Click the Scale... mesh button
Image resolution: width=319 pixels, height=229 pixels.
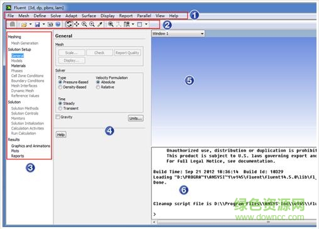click(x=72, y=53)
